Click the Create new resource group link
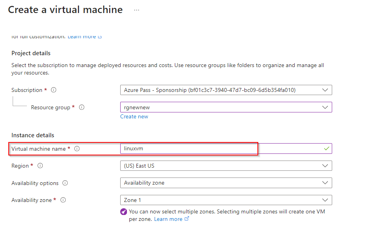The width and height of the screenshot is (382, 228). point(134,116)
